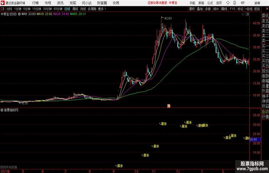Click the 游客 guest account label
This screenshot has height=173, width=269.
[x=257, y=3]
